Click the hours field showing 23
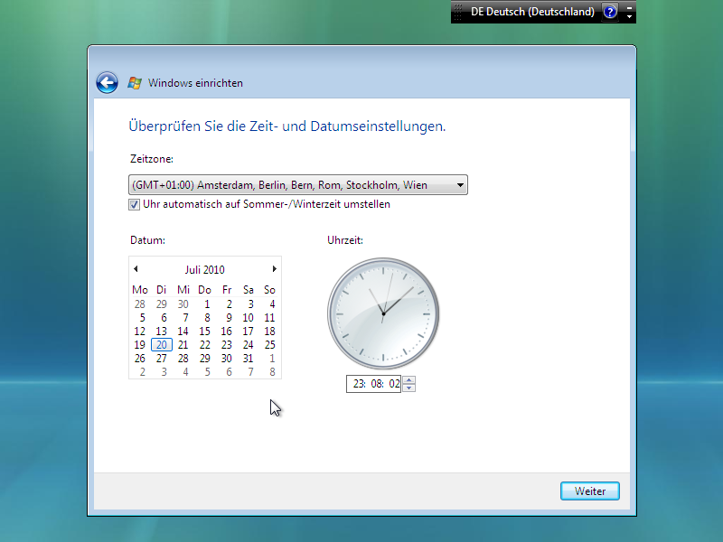Image resolution: width=723 pixels, height=542 pixels. point(357,384)
